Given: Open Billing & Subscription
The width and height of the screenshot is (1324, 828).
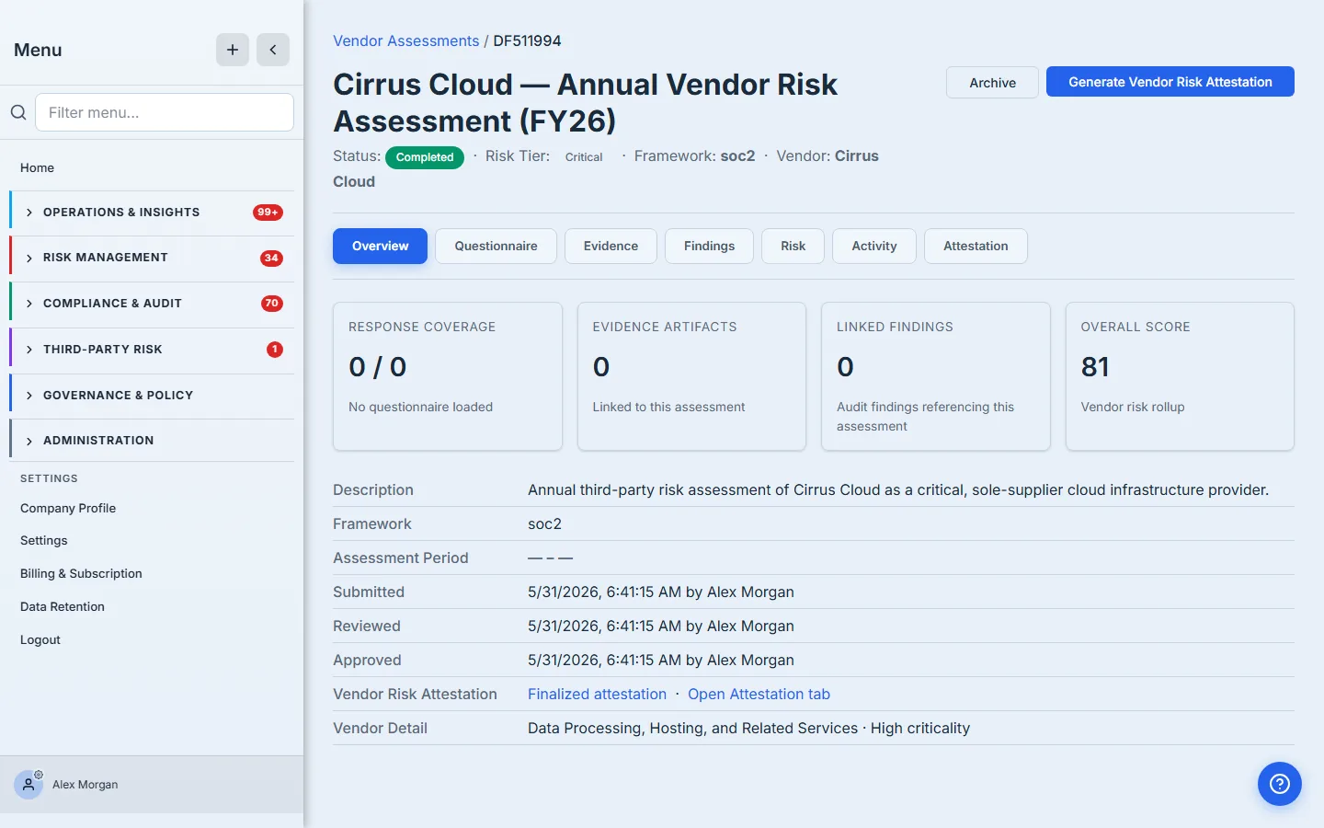Looking at the screenshot, I should [x=81, y=573].
